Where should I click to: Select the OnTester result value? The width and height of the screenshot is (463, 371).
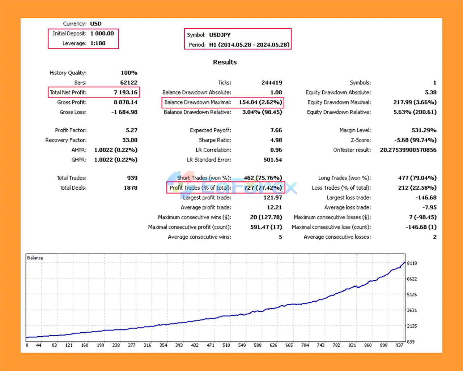coord(408,150)
